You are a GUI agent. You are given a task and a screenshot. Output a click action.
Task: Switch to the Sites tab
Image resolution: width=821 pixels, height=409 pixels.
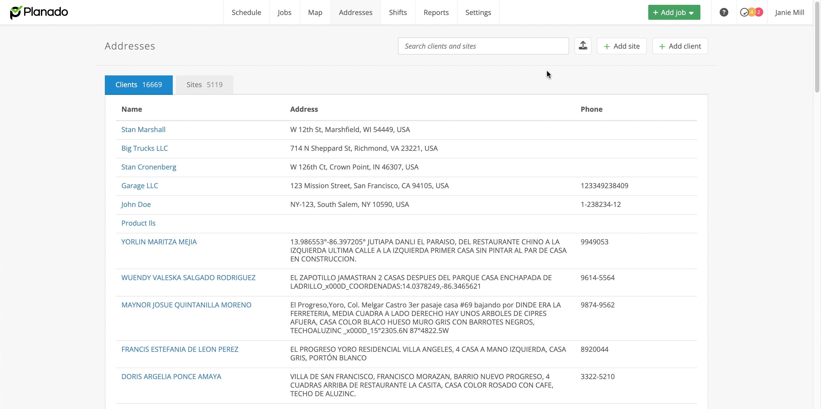(x=204, y=85)
